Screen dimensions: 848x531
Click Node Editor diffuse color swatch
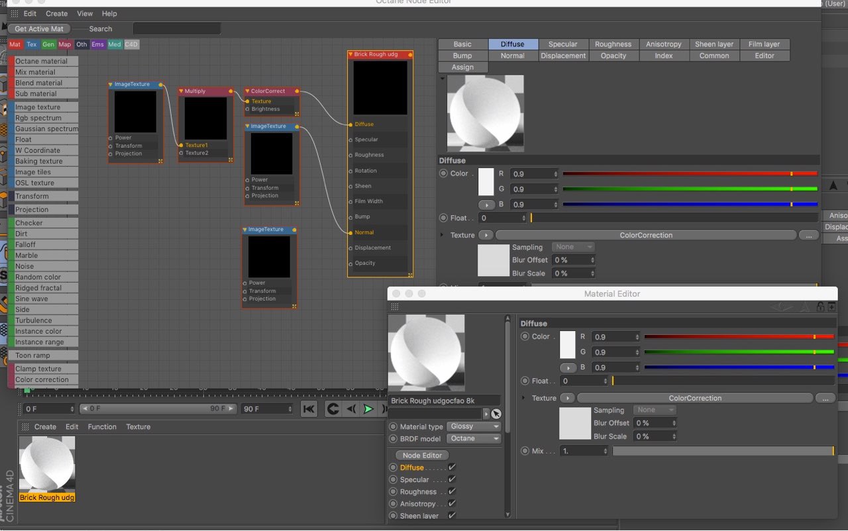click(486, 181)
